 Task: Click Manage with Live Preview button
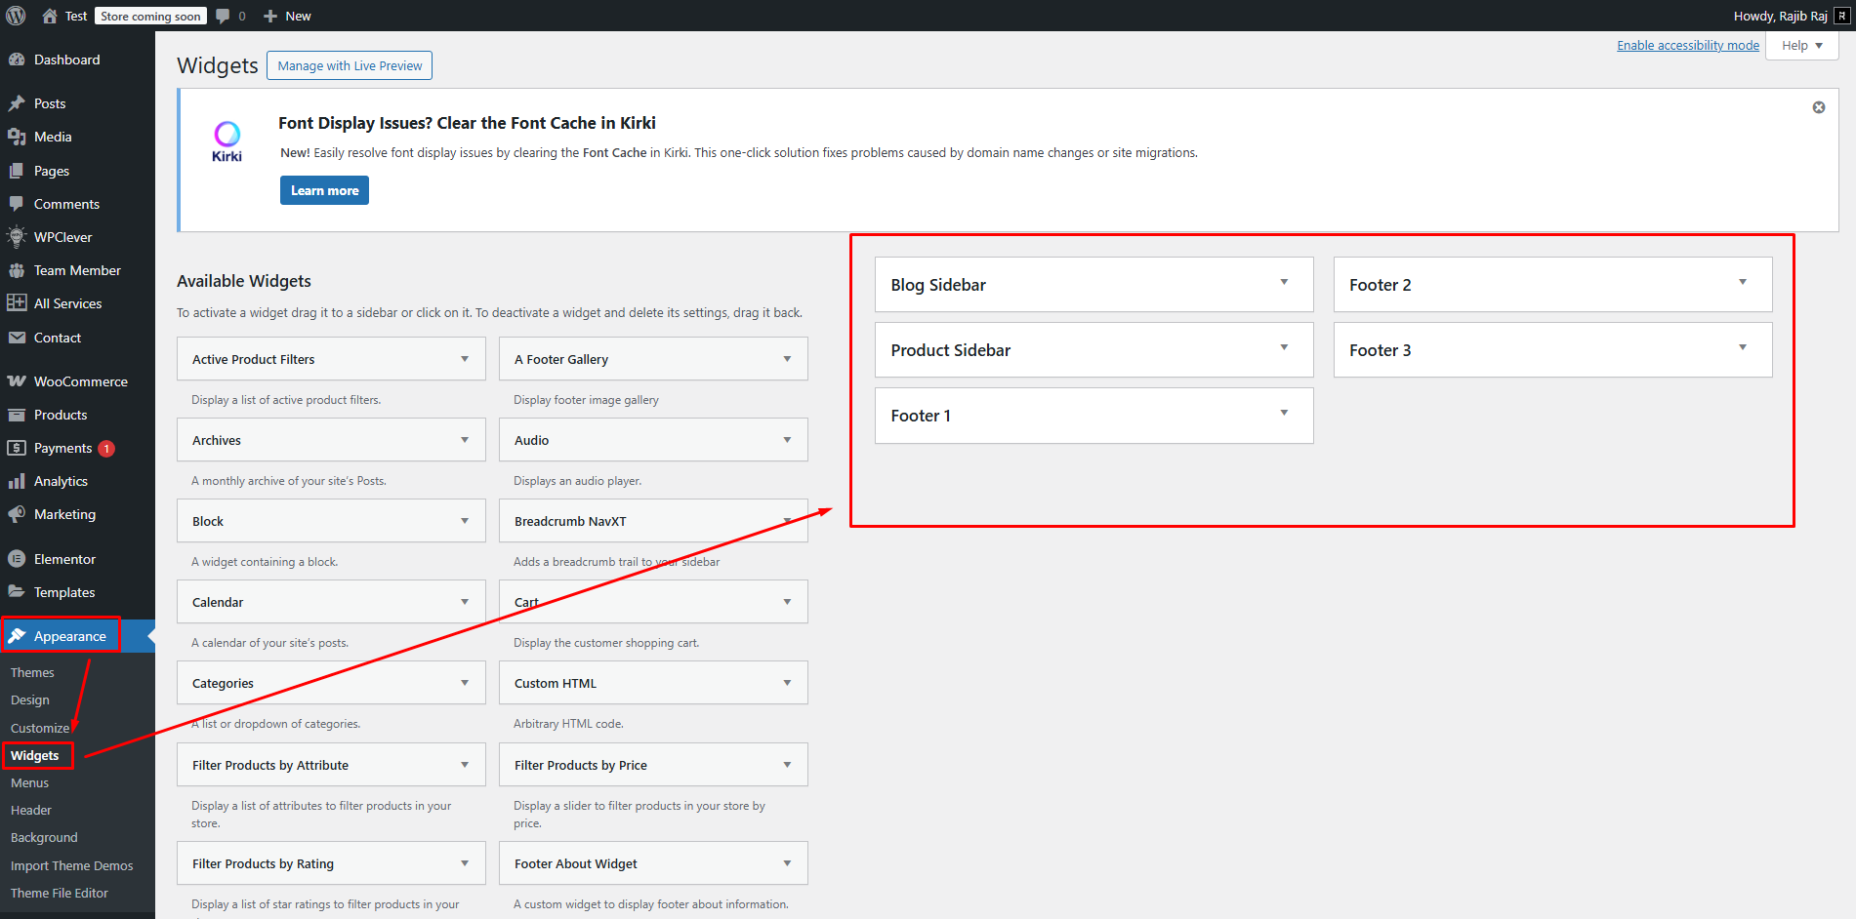[x=350, y=65]
